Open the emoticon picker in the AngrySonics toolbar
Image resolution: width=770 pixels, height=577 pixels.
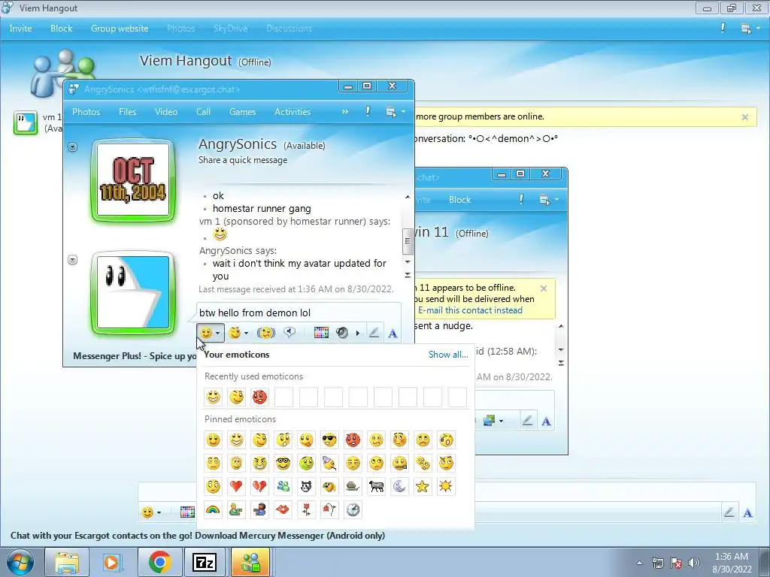206,333
